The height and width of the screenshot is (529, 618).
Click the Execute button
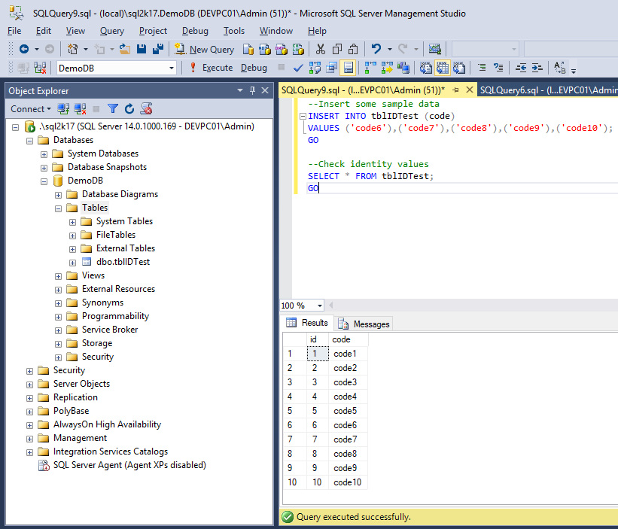click(212, 68)
